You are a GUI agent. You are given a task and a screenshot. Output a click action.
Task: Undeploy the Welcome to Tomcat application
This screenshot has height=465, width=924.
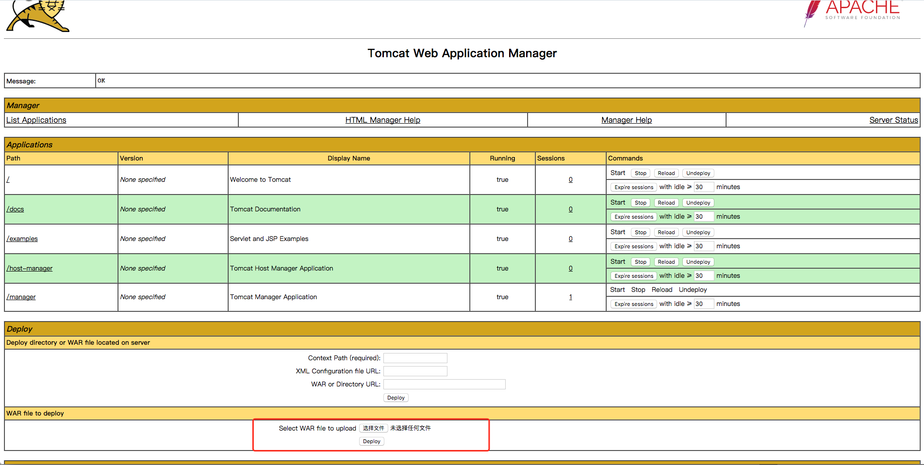(698, 173)
